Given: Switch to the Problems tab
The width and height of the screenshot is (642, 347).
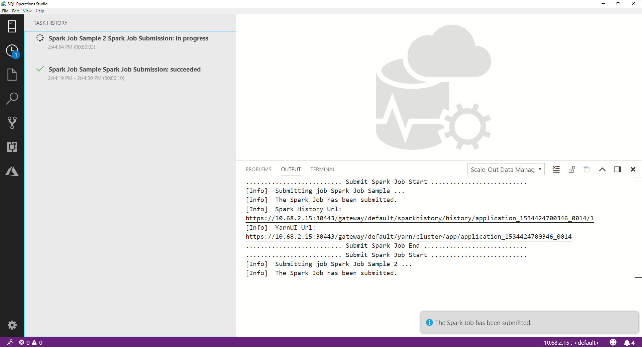Looking at the screenshot, I should (258, 169).
